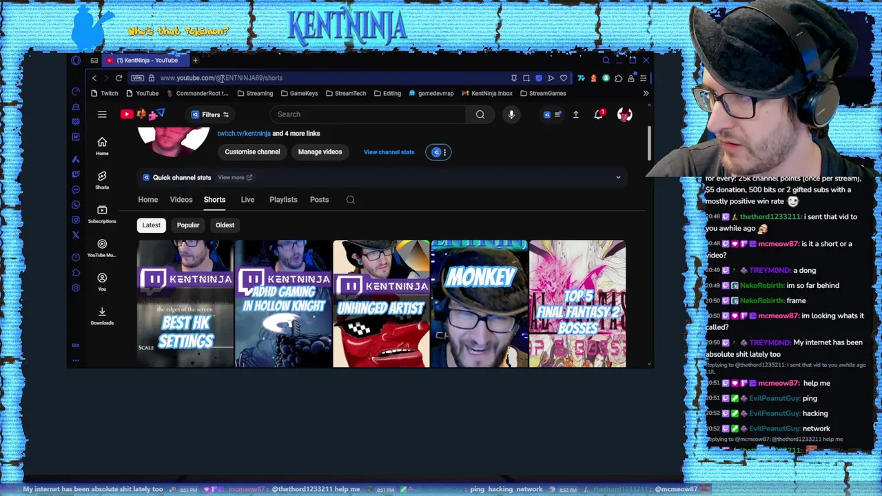The image size is (882, 496).
Task: Toggle the VPN badge in the address bar
Action: pyautogui.click(x=137, y=78)
